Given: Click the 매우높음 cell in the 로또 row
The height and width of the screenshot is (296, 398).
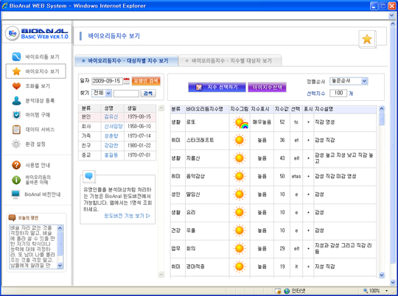Looking at the screenshot, I should (262, 122).
